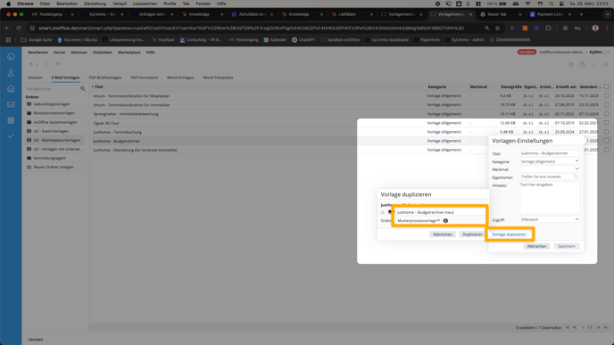Click Abbrechen in Vorlagen-Einstellungen
The image size is (614, 345).
536,246
